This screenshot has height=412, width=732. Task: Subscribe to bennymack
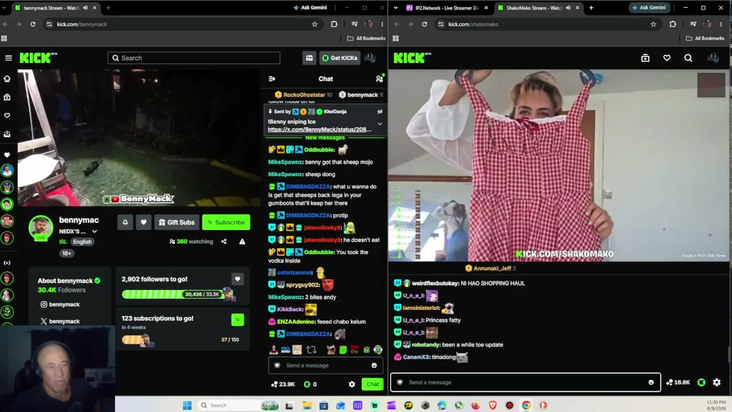pyautogui.click(x=226, y=222)
